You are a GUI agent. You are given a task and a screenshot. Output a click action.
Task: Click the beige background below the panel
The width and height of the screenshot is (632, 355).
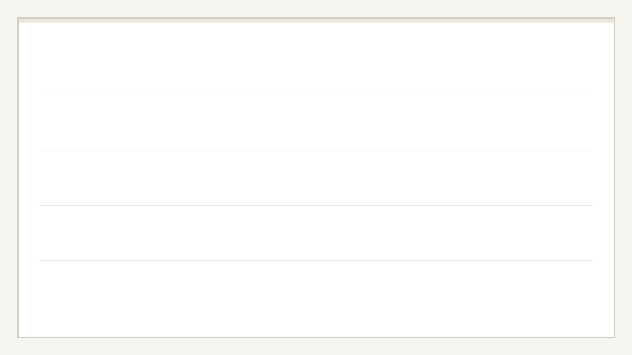pyautogui.click(x=316, y=347)
